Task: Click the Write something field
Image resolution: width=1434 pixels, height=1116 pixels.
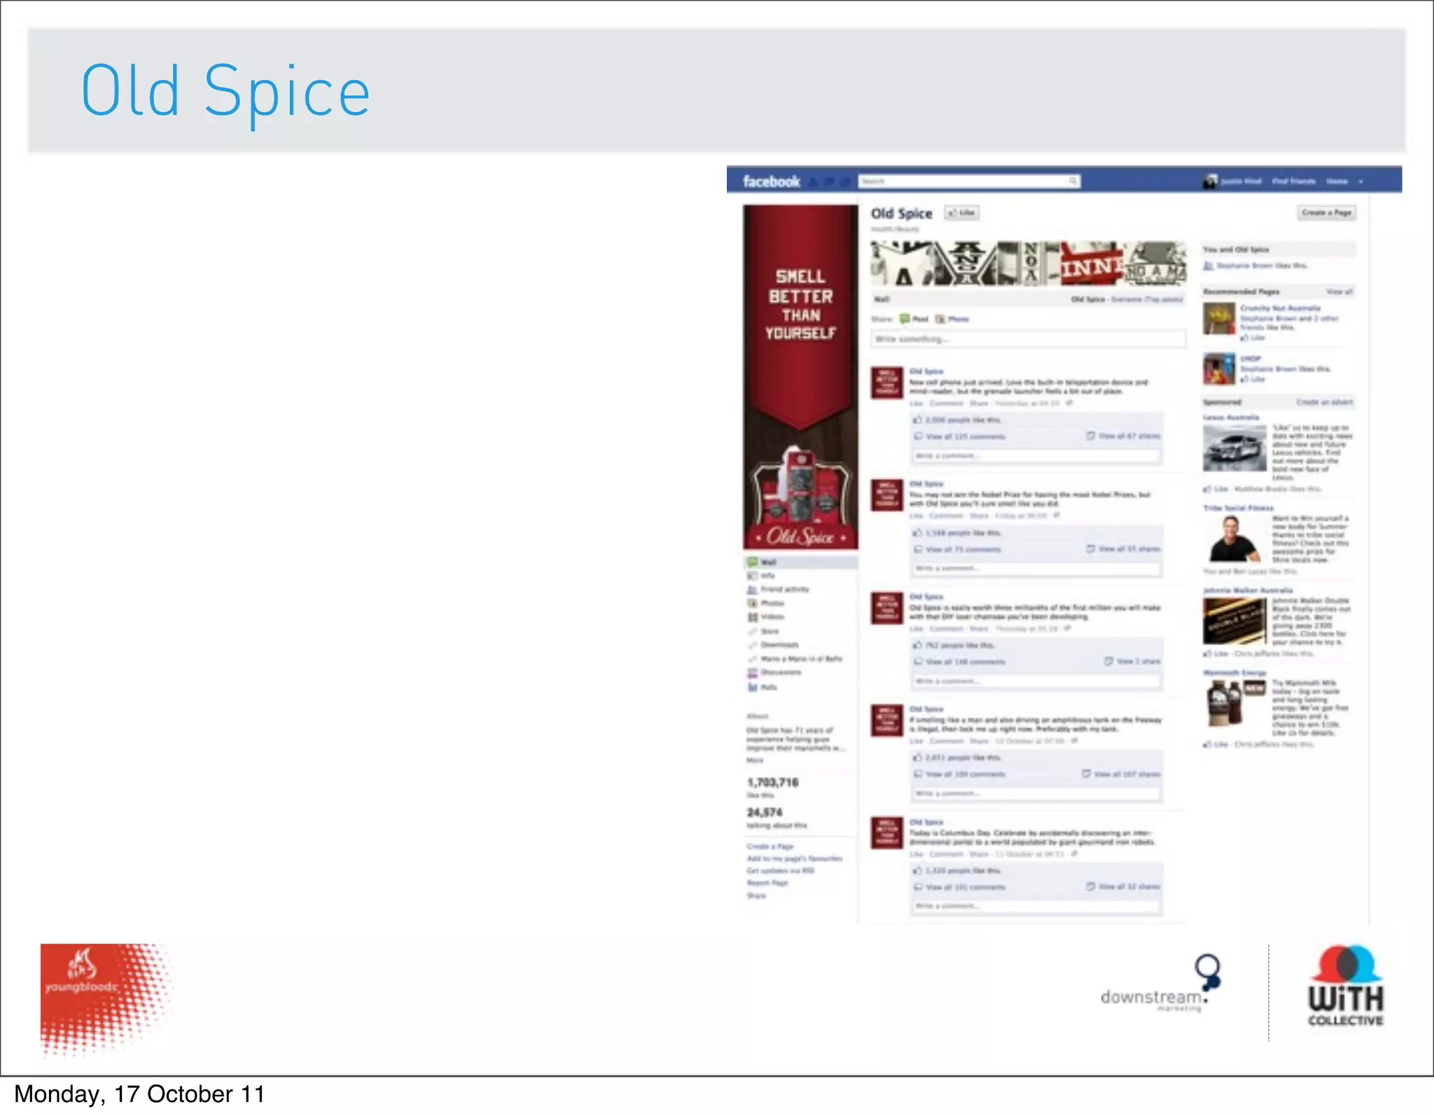Action: [1028, 339]
